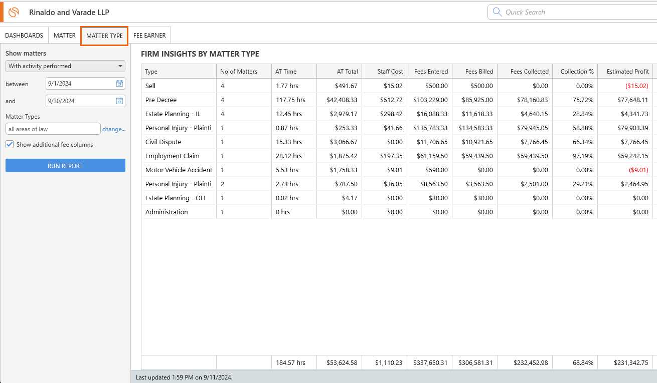Click the 117.75 hrs AT Time cell
The image size is (657, 383).
click(x=294, y=100)
